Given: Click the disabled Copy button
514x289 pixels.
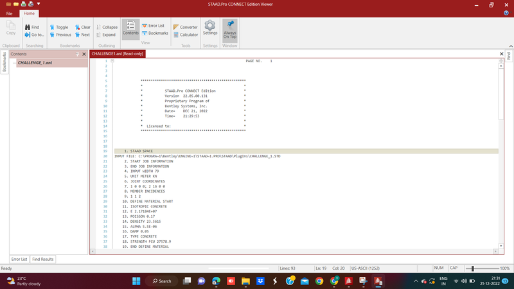Looking at the screenshot, I should [11, 28].
